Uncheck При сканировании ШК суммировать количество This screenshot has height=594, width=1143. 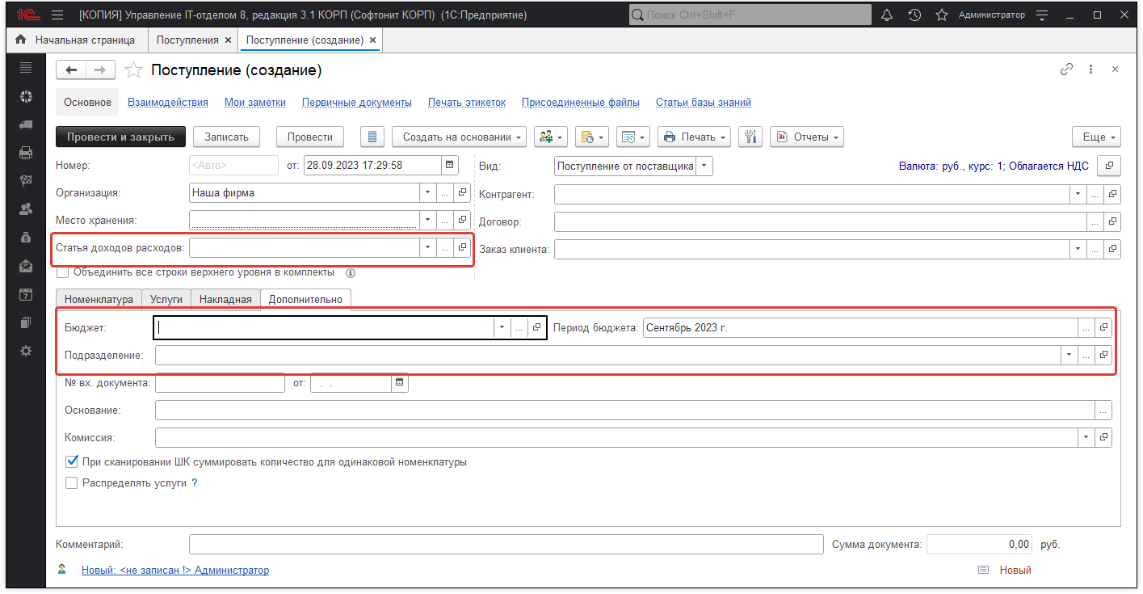[x=72, y=462]
